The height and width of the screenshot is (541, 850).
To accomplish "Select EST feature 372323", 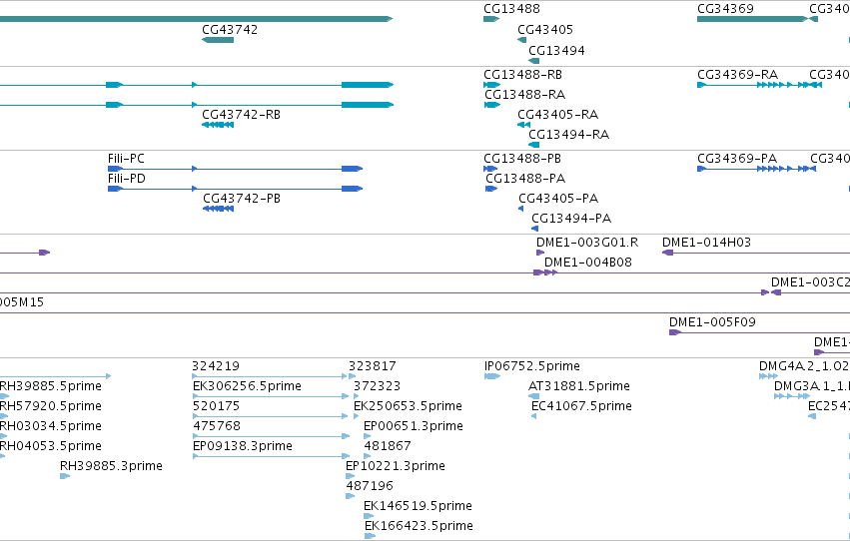I will pyautogui.click(x=357, y=396).
